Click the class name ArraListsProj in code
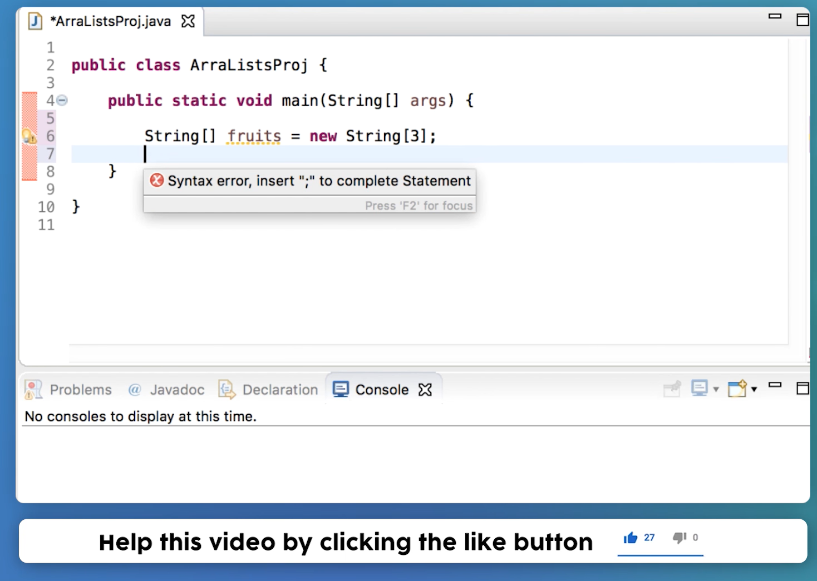 [x=249, y=66]
